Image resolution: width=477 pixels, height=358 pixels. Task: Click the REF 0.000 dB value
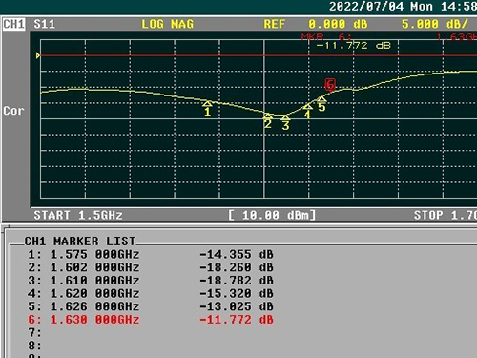tap(316, 24)
